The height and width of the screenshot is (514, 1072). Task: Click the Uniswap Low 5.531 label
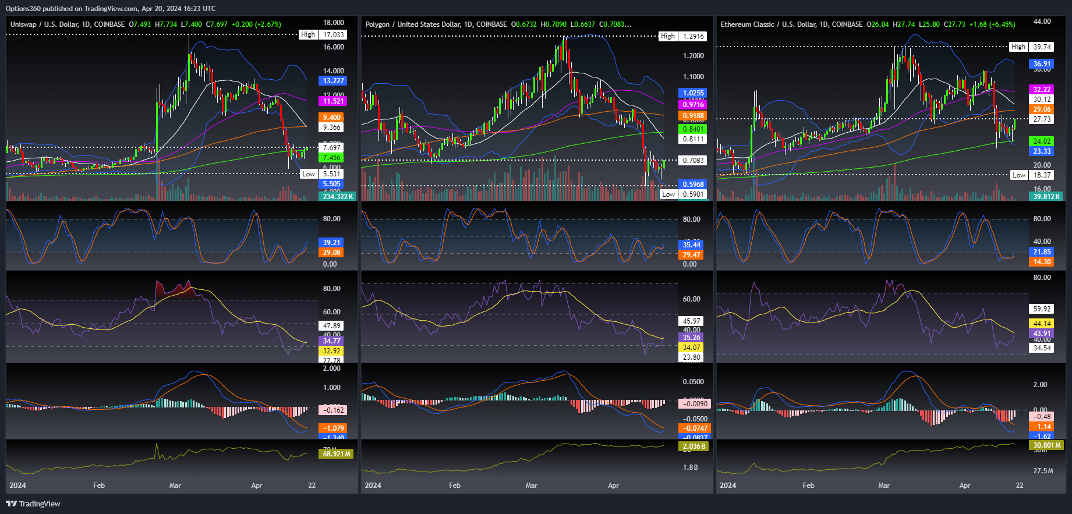click(x=322, y=174)
